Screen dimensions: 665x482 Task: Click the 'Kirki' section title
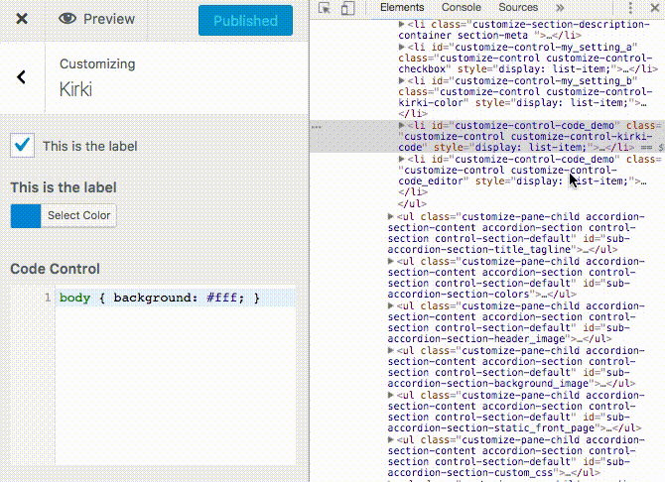pos(75,89)
